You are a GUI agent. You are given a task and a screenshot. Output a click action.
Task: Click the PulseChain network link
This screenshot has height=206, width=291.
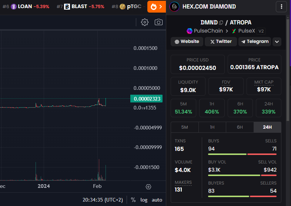[204, 31]
